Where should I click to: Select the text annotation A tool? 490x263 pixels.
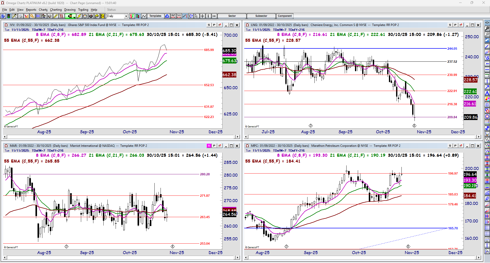coord(487,93)
